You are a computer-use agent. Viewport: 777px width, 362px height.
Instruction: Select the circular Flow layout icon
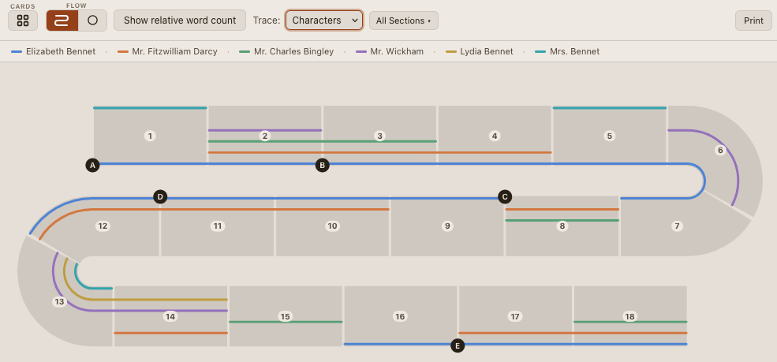pos(92,21)
